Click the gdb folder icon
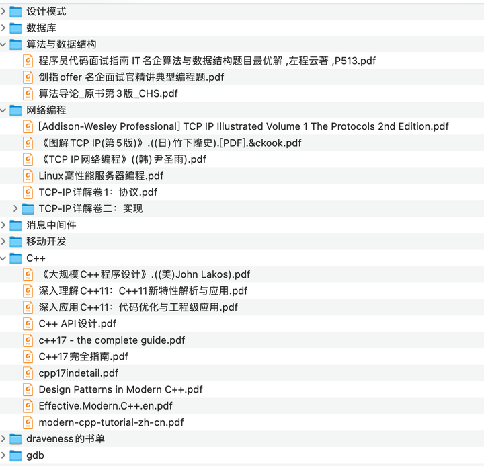 coord(15,455)
